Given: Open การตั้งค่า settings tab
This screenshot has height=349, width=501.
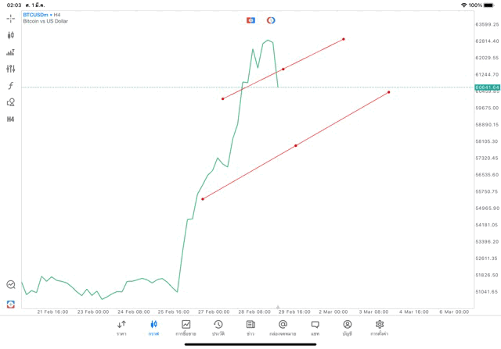Looking at the screenshot, I should [380, 327].
